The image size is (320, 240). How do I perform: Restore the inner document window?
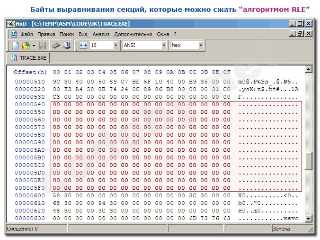pos(300,34)
